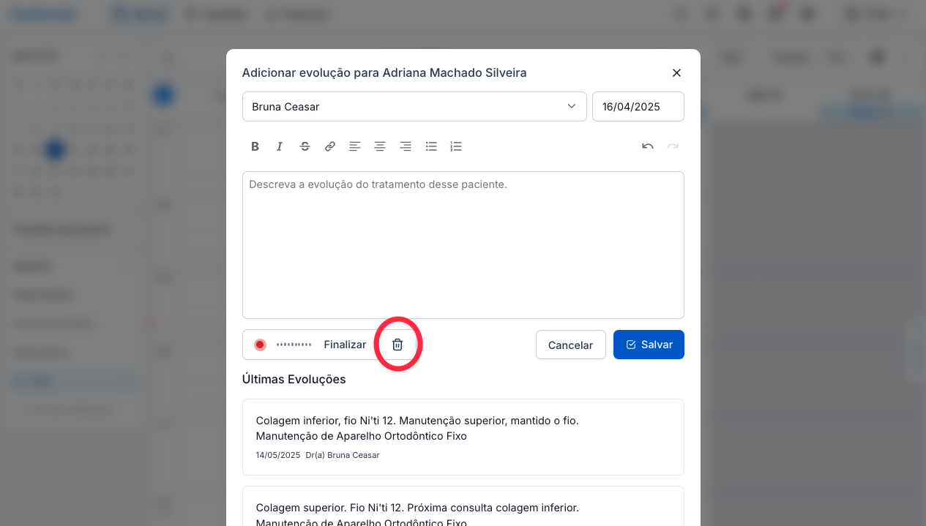Image resolution: width=926 pixels, height=526 pixels.
Task: Finalizar the audio recording
Action: (345, 345)
